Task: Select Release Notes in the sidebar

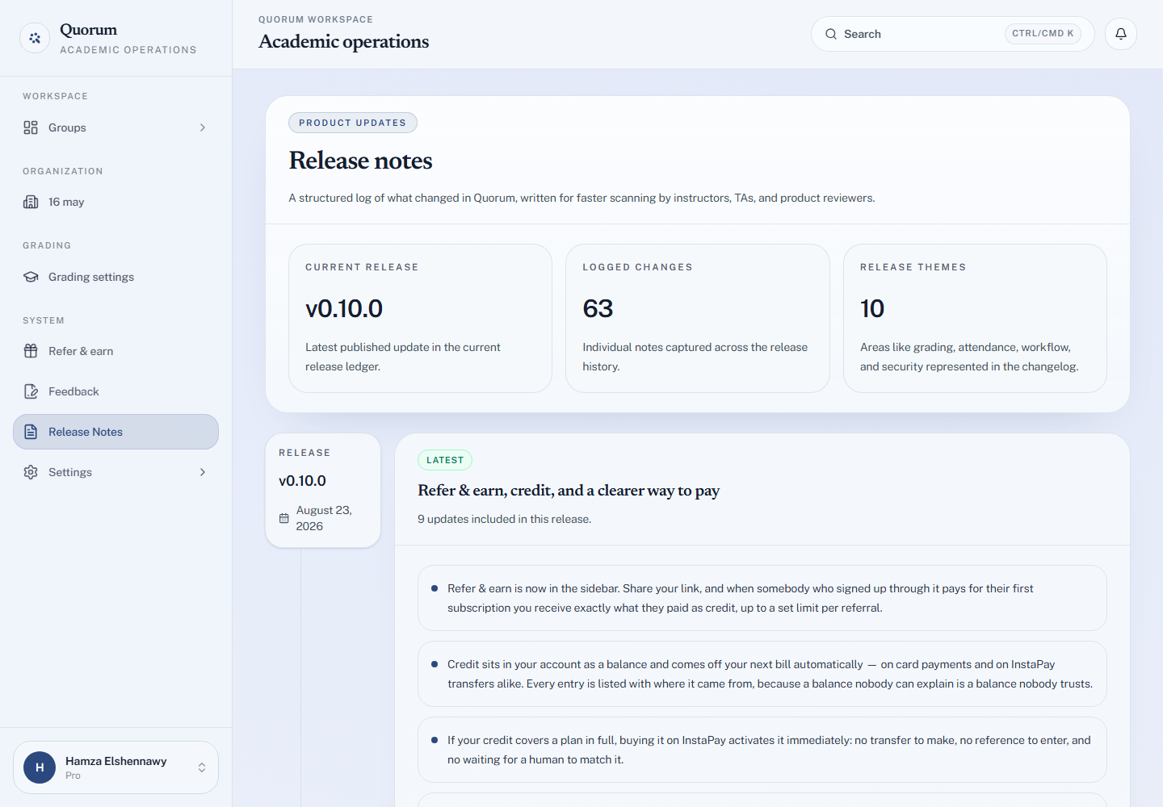Action: click(115, 432)
